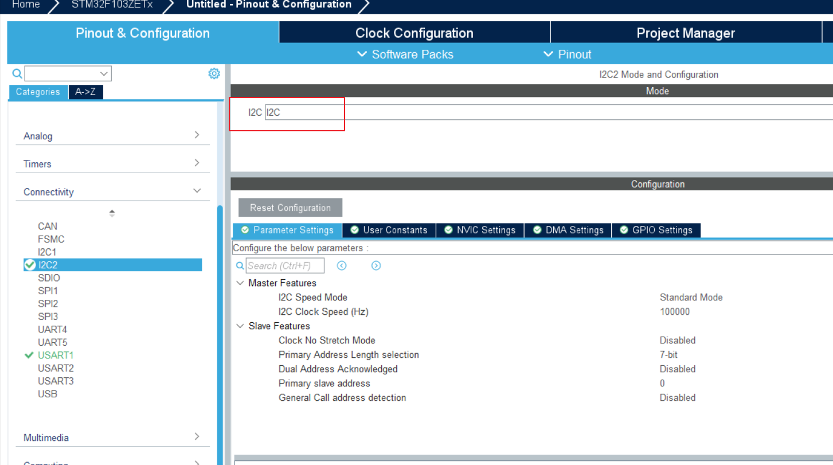Click the STM32F103ZETx breadcrumb

point(112,5)
